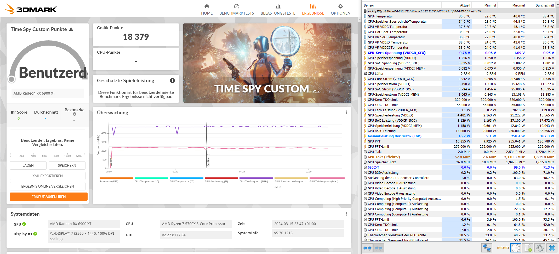This screenshot has height=254, width=559.
Task: Click the SPEICHERN button
Action: pyautogui.click(x=67, y=165)
